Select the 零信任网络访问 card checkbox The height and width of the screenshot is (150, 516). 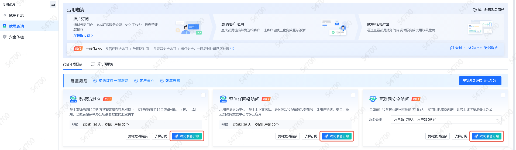point(353,95)
